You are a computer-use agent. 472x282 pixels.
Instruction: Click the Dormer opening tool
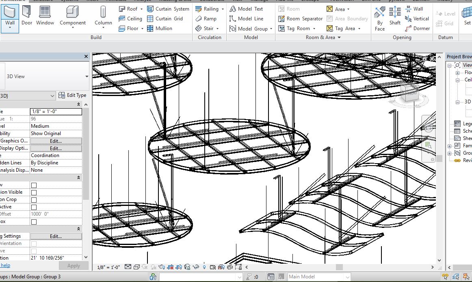(418, 28)
